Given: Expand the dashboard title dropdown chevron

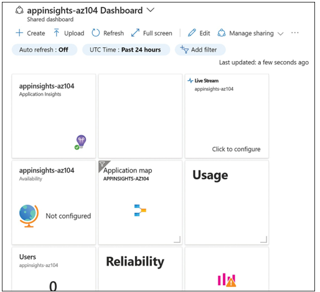Looking at the screenshot, I should (151, 10).
